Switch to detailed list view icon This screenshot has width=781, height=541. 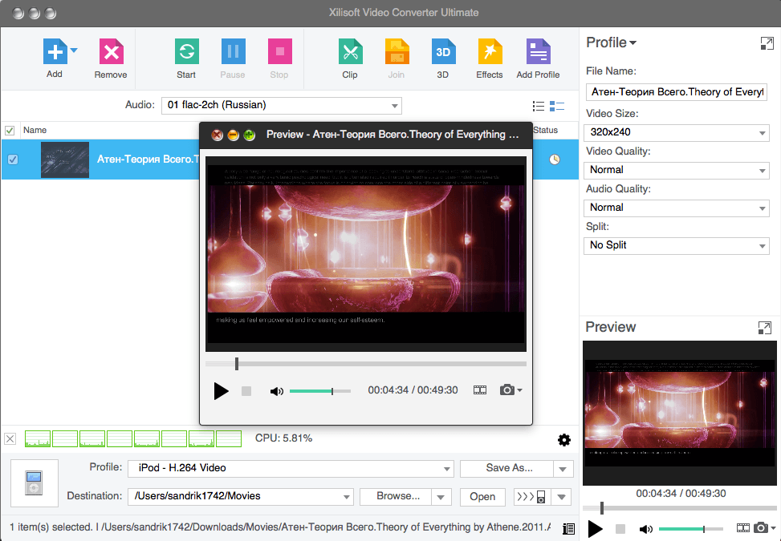pyautogui.click(x=557, y=106)
